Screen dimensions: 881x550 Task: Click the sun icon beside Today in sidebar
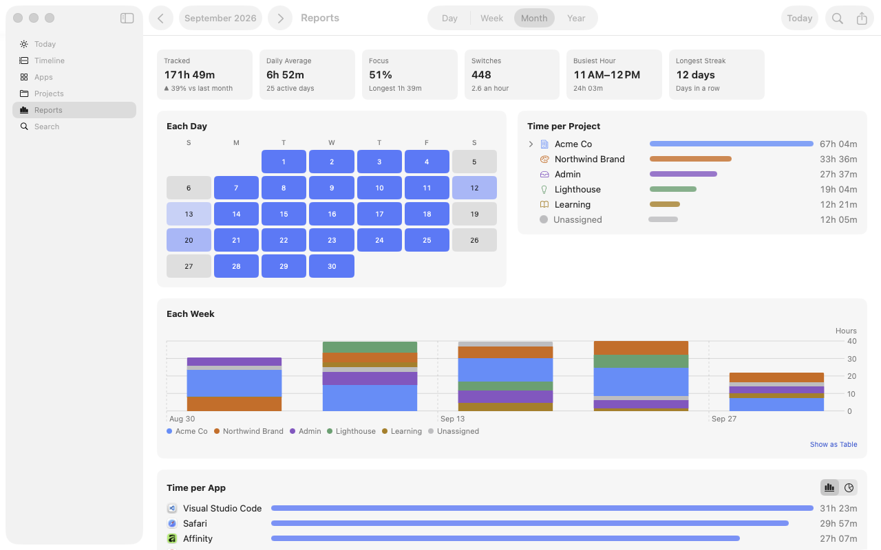(x=24, y=44)
